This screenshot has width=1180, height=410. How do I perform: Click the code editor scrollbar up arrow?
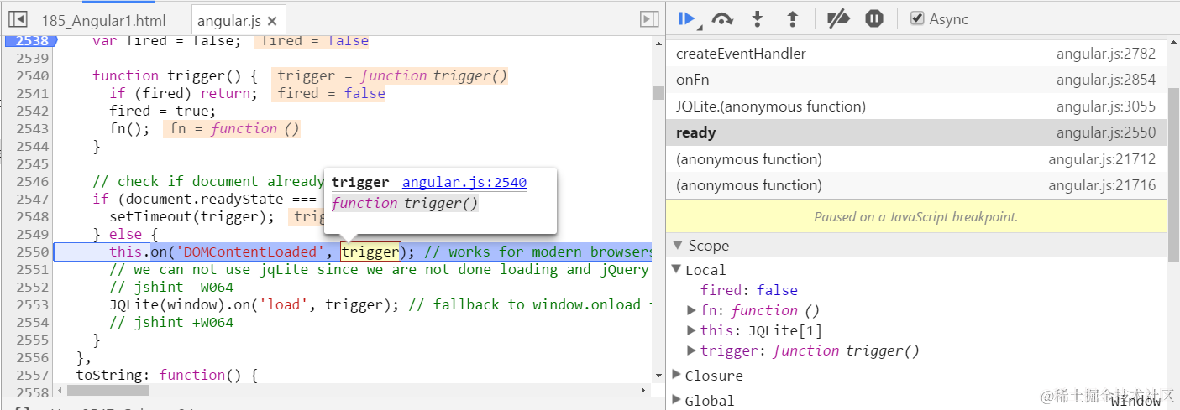pos(658,42)
